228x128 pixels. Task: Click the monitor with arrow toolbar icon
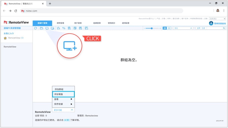click(52, 28)
